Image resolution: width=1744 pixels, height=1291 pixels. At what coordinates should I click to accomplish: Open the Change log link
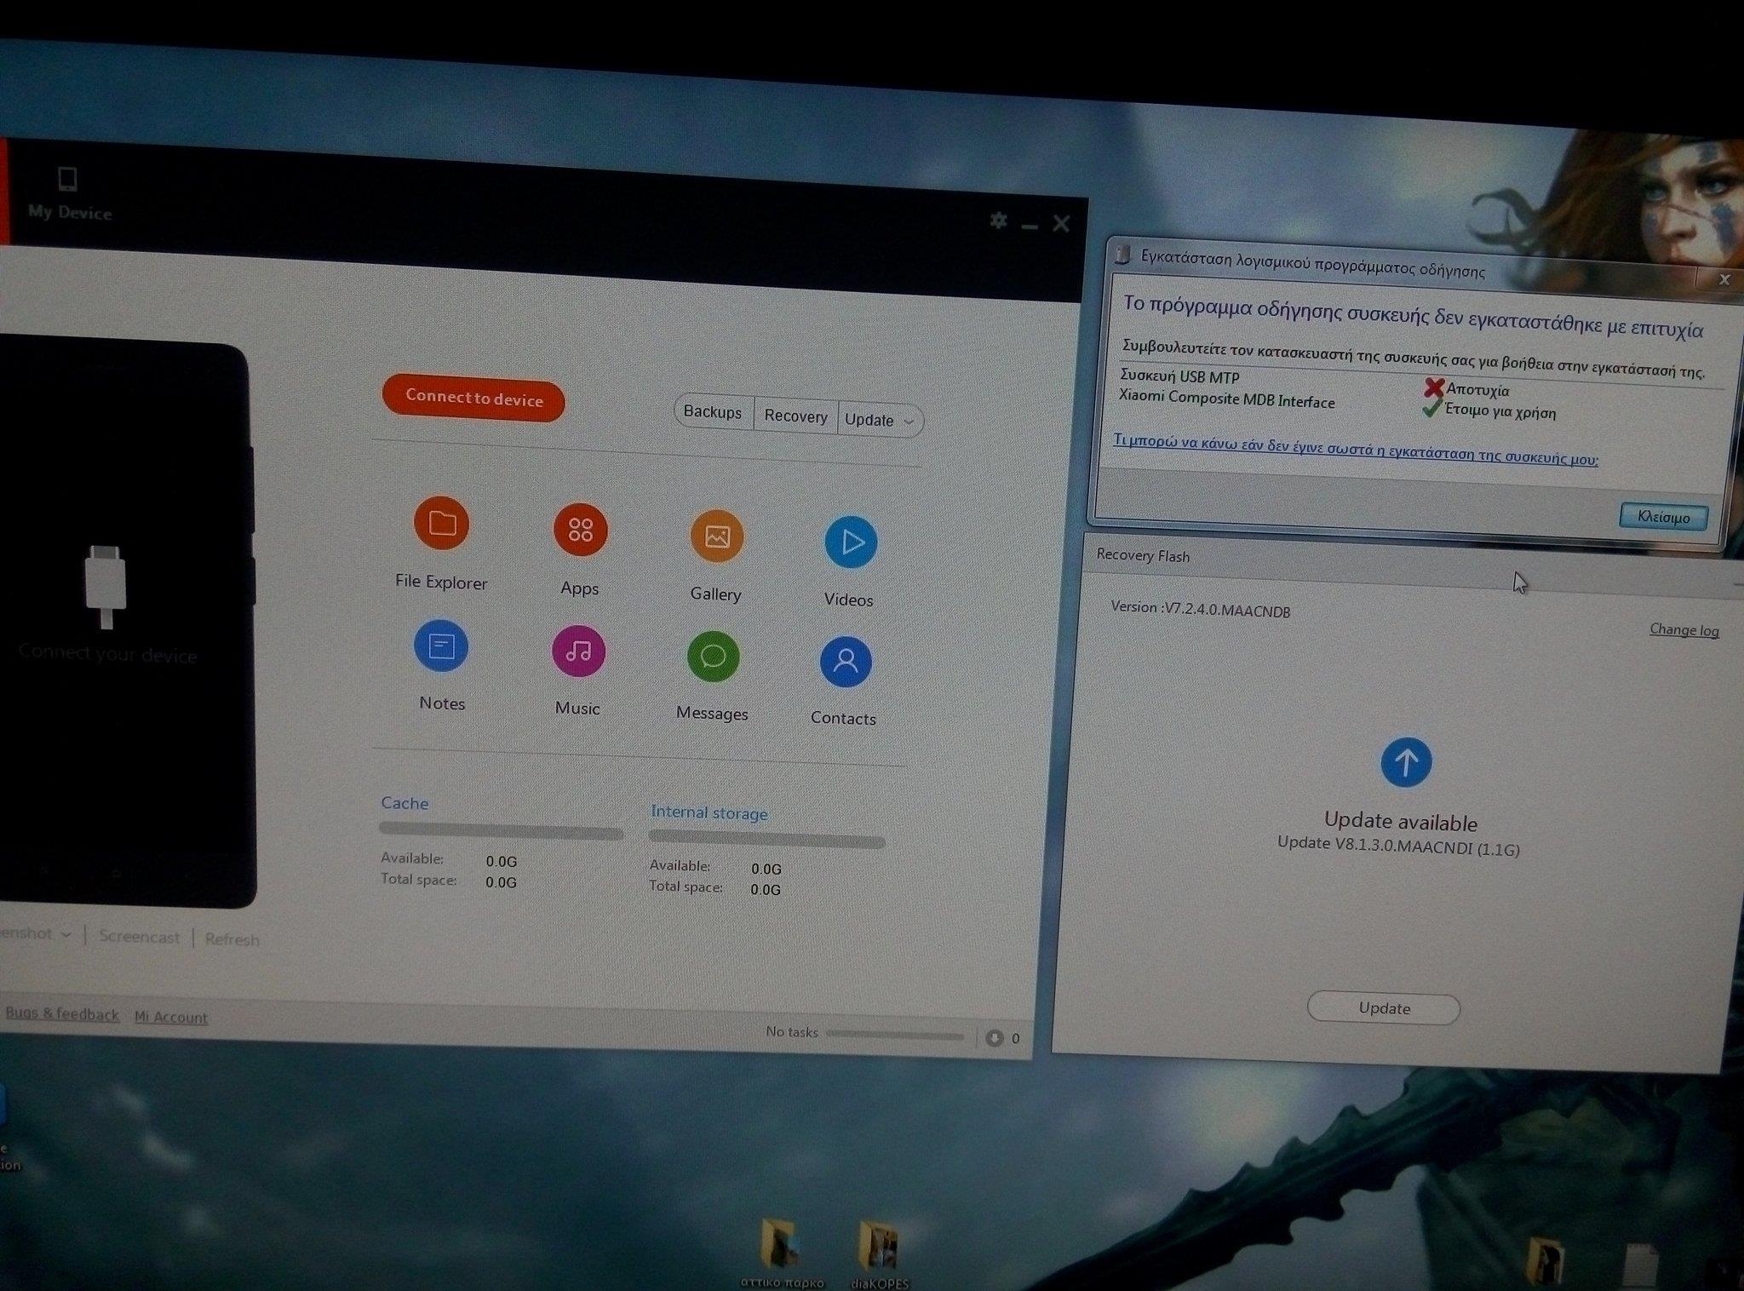pyautogui.click(x=1684, y=630)
